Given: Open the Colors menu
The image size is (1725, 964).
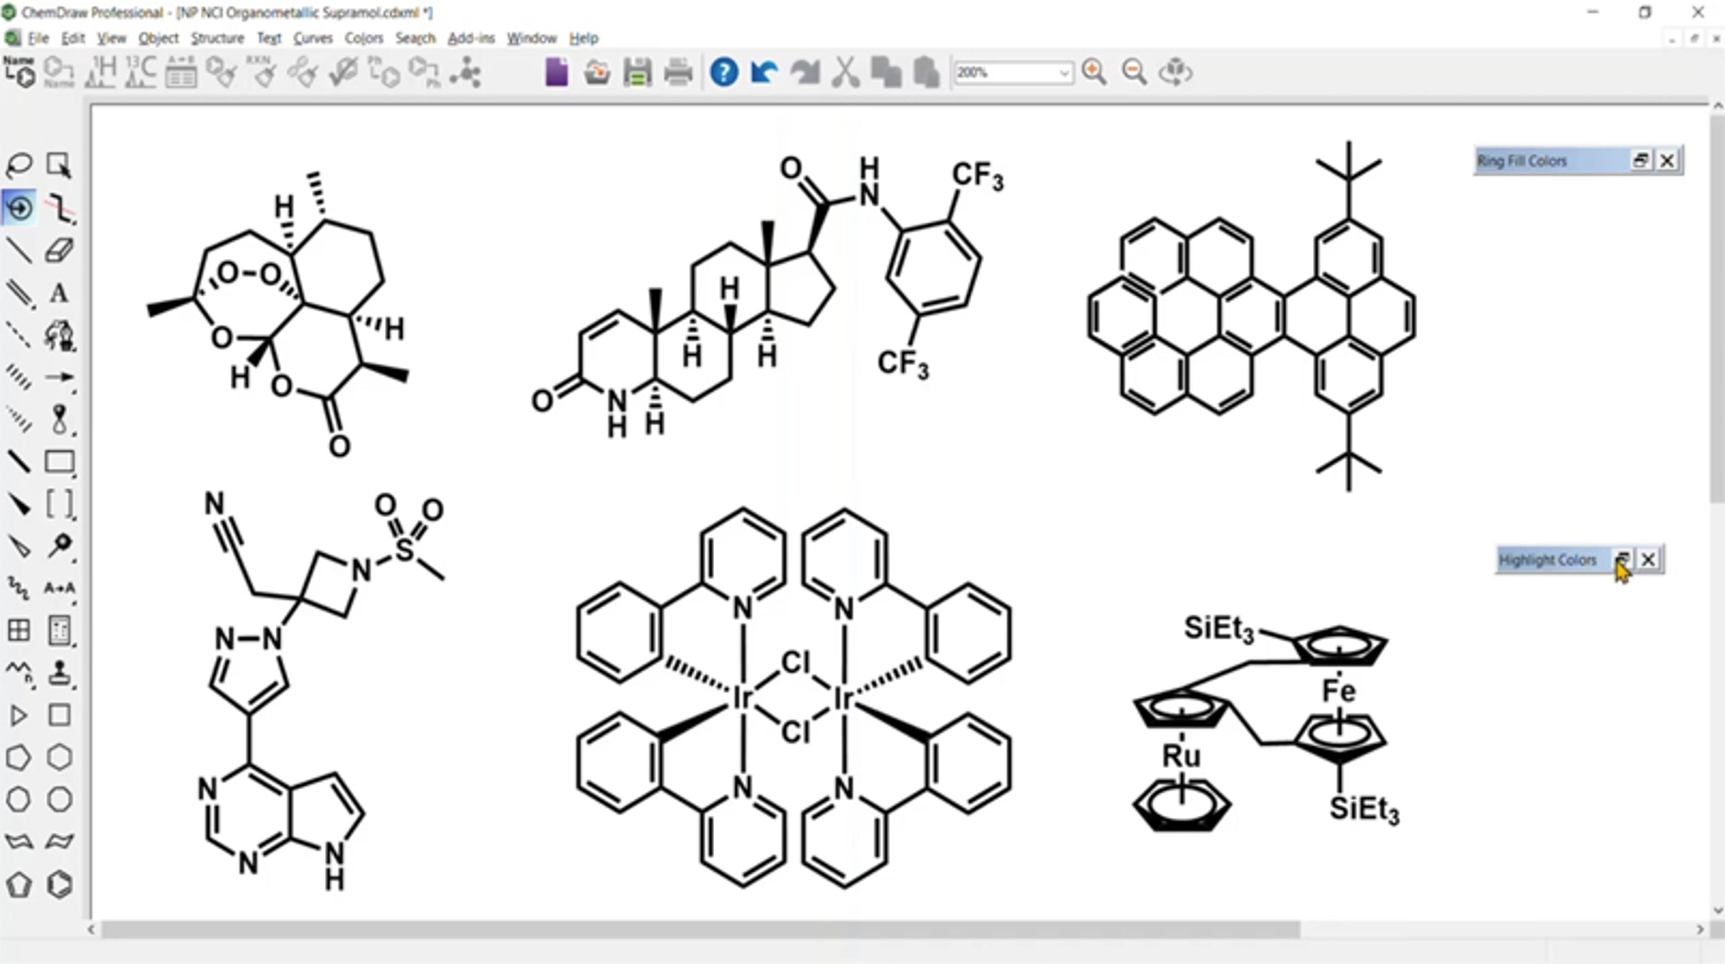Looking at the screenshot, I should tap(363, 38).
